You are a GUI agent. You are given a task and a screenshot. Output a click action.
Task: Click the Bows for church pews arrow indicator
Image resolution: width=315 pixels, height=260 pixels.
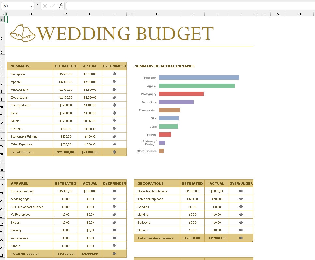click(x=241, y=191)
